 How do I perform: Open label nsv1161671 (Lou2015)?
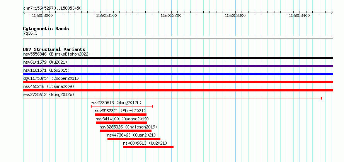click(46, 70)
